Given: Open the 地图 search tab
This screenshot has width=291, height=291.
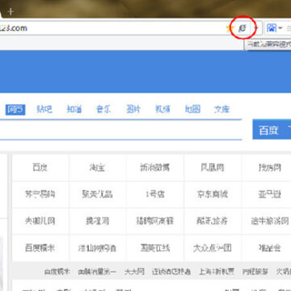Looking at the screenshot, I should (192, 109).
